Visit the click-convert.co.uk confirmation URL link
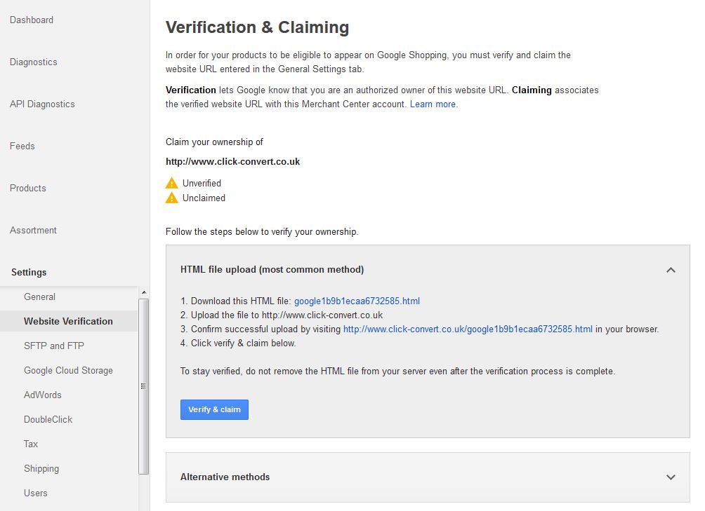The width and height of the screenshot is (705, 511). (468, 329)
